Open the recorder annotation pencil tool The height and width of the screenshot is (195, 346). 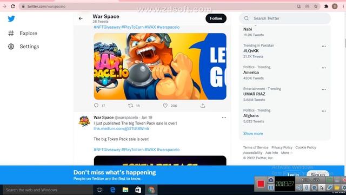click(329, 188)
